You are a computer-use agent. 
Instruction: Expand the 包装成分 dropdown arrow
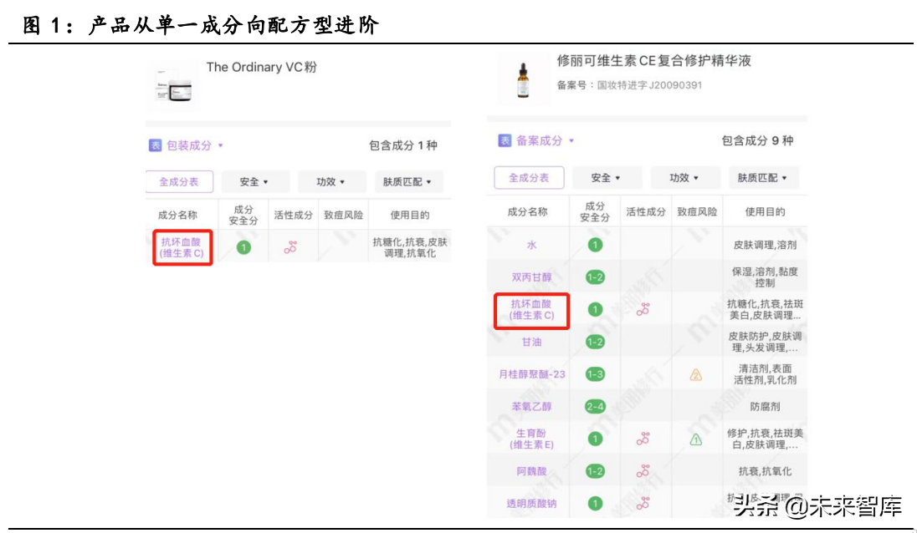(221, 145)
